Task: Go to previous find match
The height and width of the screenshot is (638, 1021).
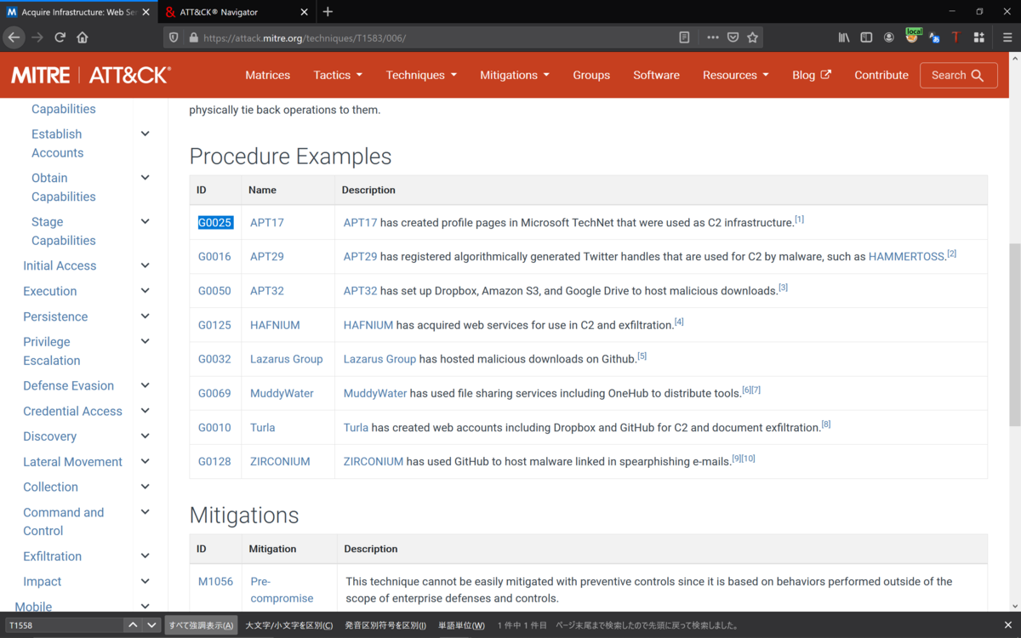Action: click(x=133, y=625)
